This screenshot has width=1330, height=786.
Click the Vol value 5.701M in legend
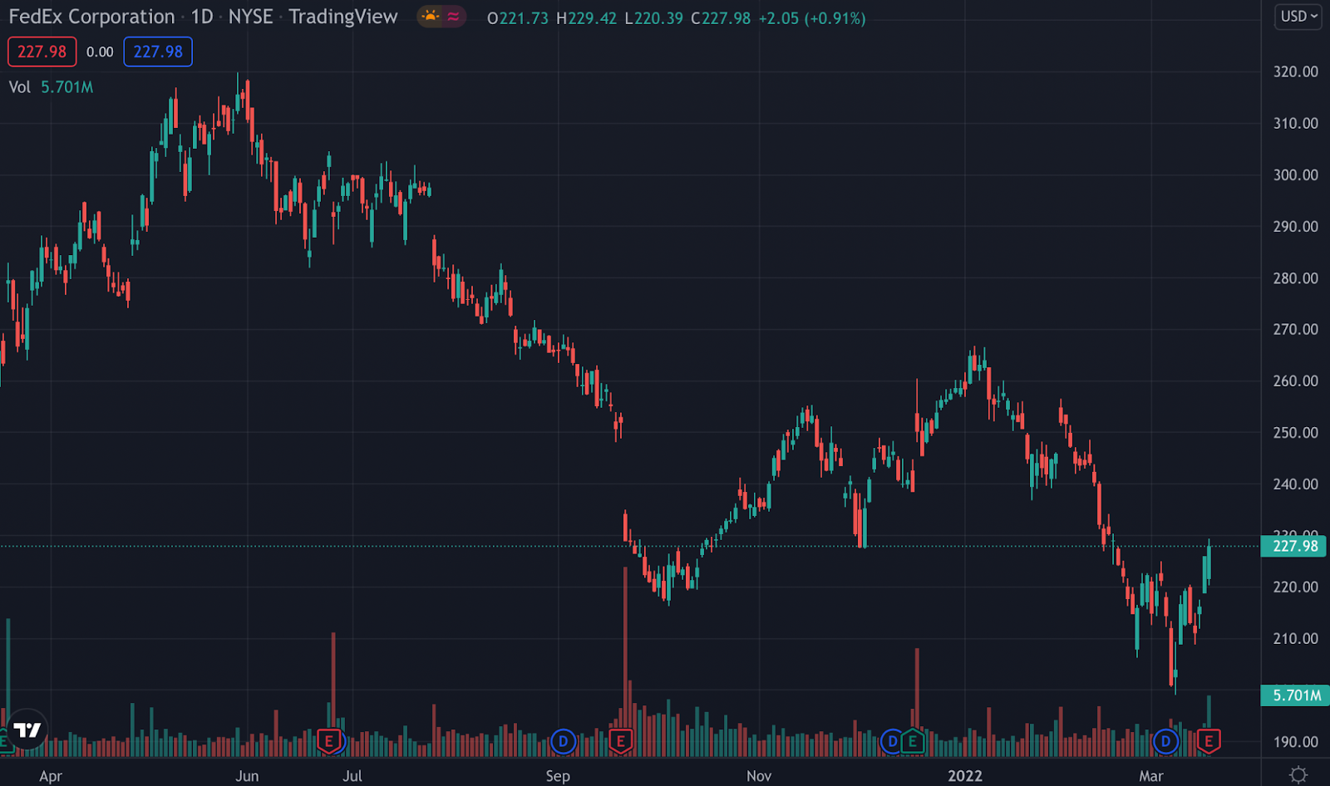point(67,87)
